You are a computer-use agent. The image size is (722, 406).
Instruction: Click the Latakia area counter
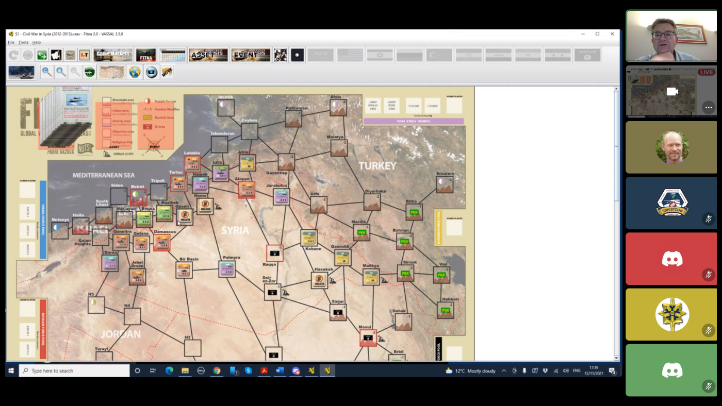(192, 163)
